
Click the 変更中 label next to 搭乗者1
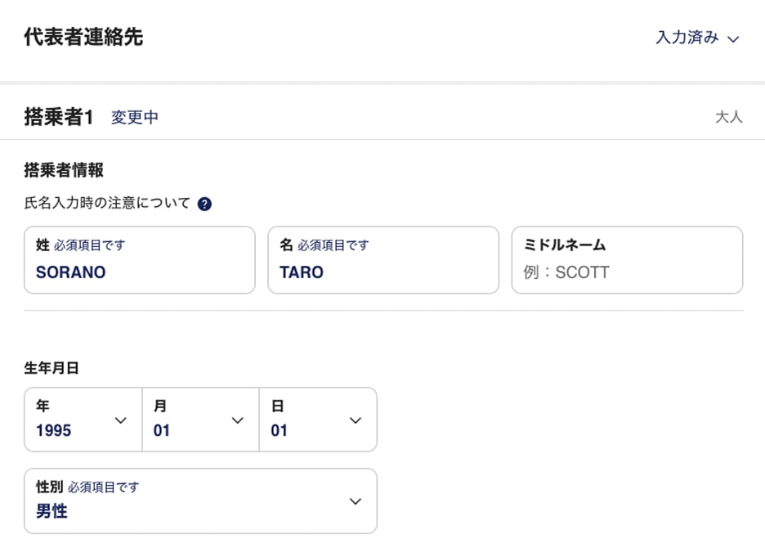coord(135,117)
